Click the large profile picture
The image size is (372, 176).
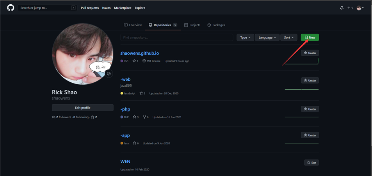(x=83, y=54)
